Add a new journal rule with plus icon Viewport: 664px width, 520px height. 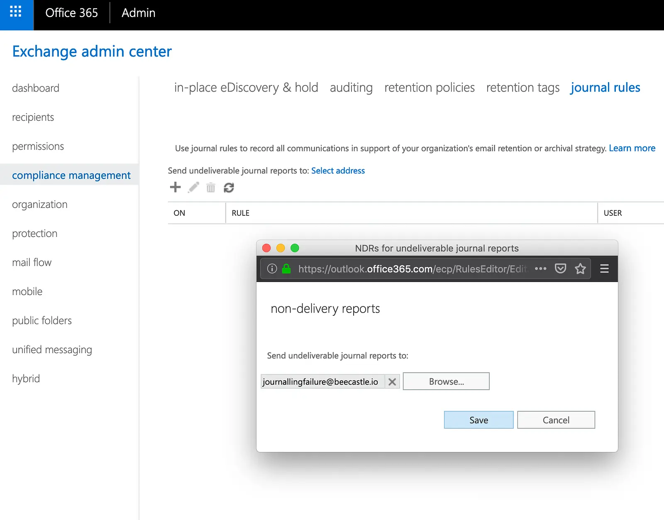click(176, 187)
